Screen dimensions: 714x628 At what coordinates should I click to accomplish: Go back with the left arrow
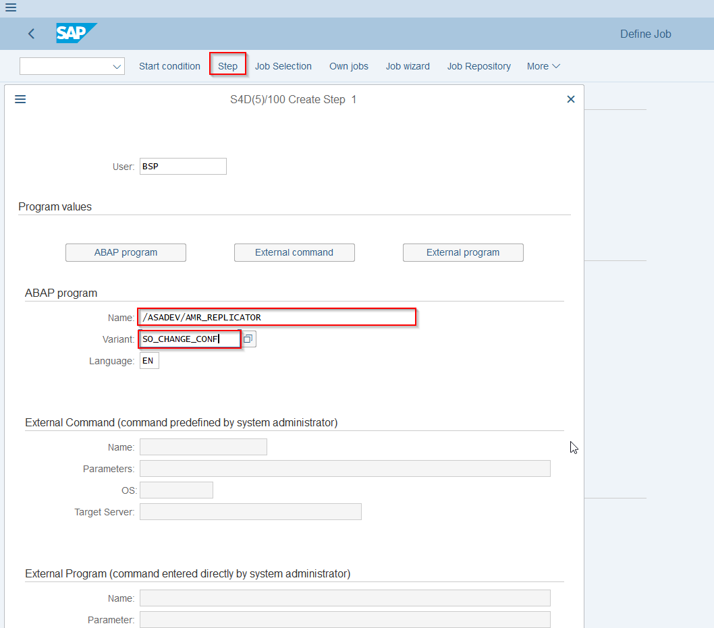point(32,34)
